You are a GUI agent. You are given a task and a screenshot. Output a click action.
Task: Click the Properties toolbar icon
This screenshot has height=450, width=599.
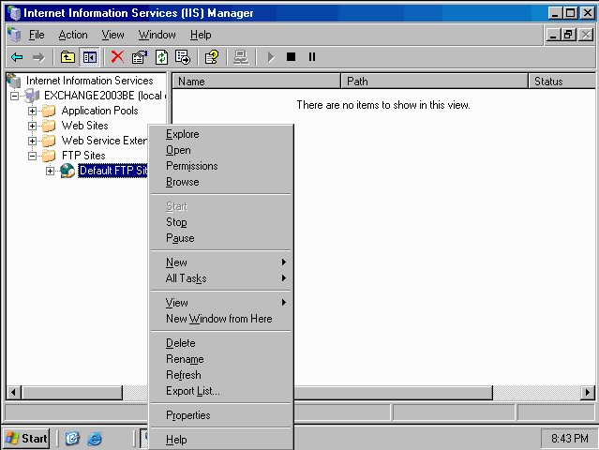(x=140, y=57)
